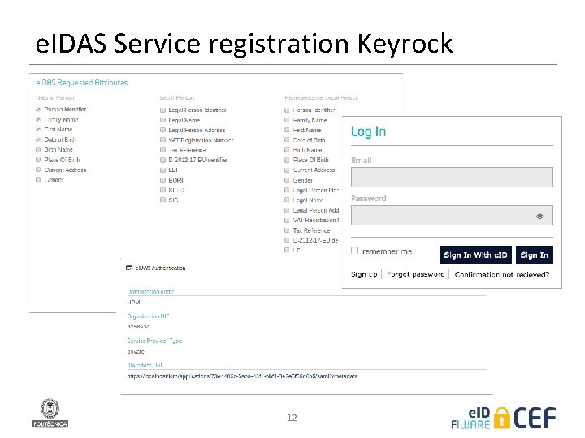The image size is (585, 438).
Task: Open Confirmation not recieved link
Action: coord(502,274)
